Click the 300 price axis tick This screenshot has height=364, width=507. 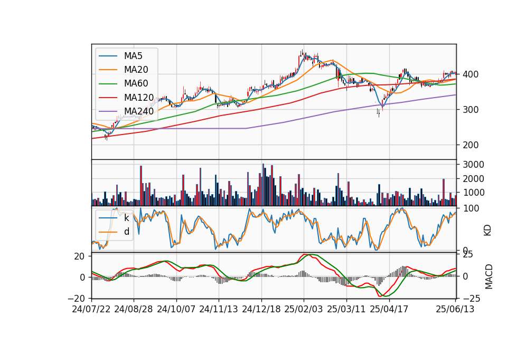(x=471, y=110)
